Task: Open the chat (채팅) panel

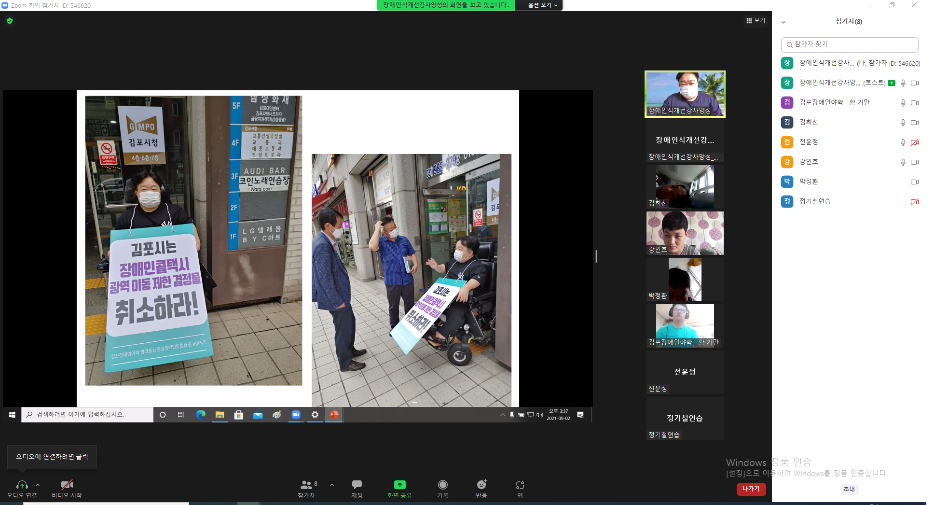Action: pos(357,489)
